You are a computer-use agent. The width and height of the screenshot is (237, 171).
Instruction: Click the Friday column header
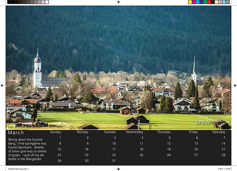193,132
